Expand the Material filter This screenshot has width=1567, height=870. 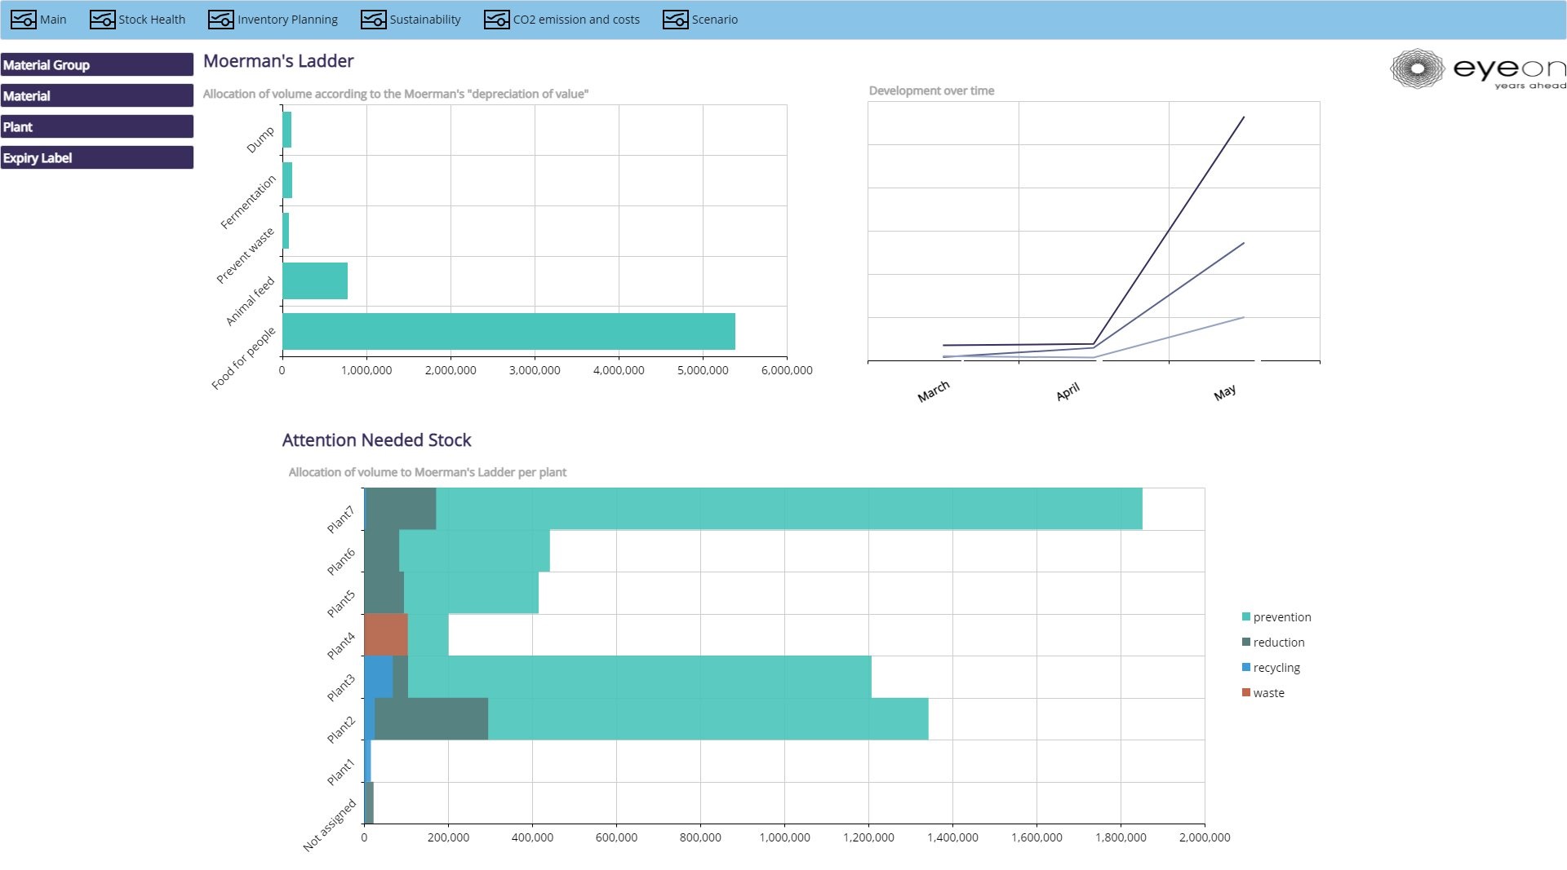tap(97, 96)
